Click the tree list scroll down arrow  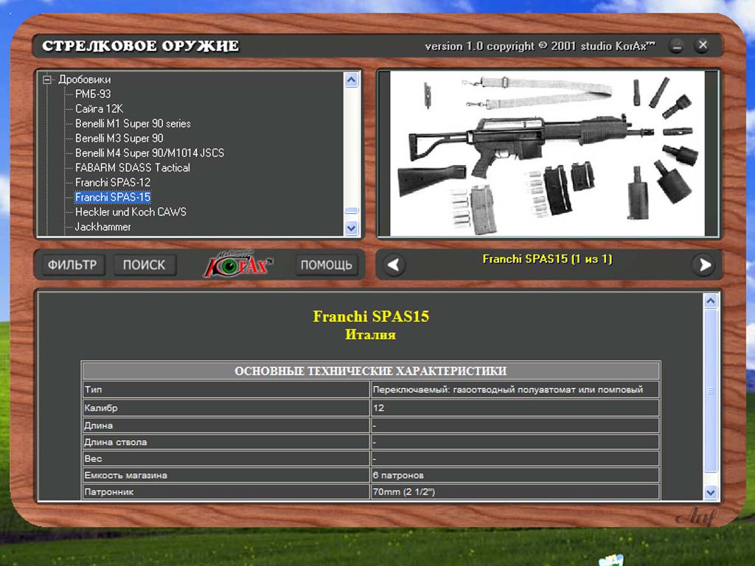(352, 228)
